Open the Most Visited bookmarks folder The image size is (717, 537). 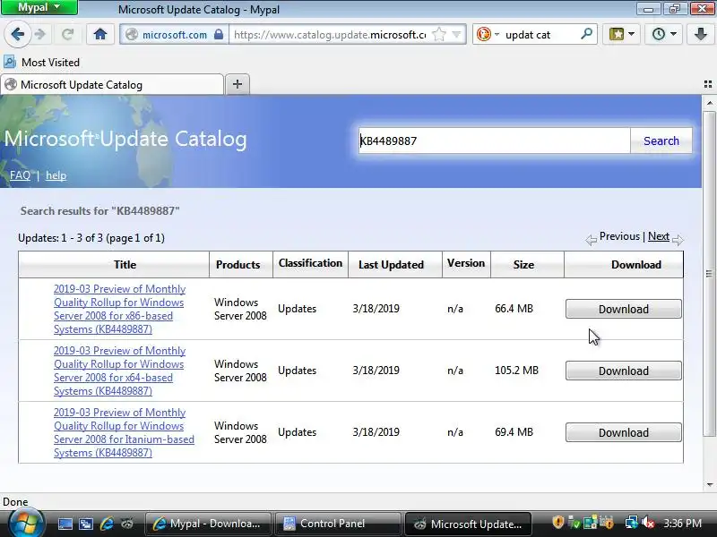point(42,62)
